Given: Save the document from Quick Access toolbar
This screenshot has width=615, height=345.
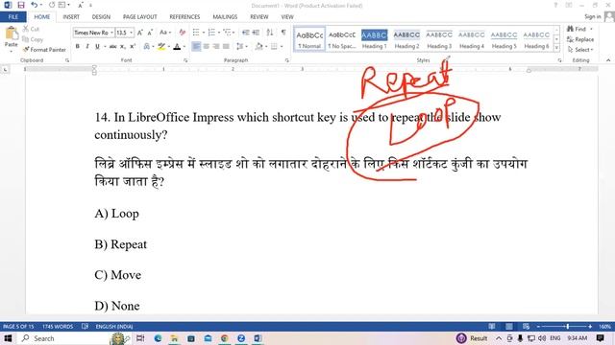Looking at the screenshot, I should 21,5.
